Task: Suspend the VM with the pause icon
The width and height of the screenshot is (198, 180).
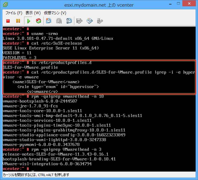Action: click(18, 21)
